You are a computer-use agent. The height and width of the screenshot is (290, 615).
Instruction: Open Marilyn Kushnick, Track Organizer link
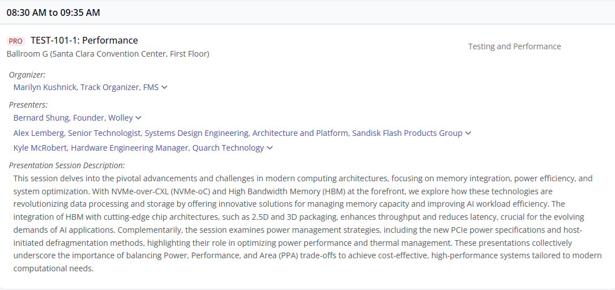(86, 87)
